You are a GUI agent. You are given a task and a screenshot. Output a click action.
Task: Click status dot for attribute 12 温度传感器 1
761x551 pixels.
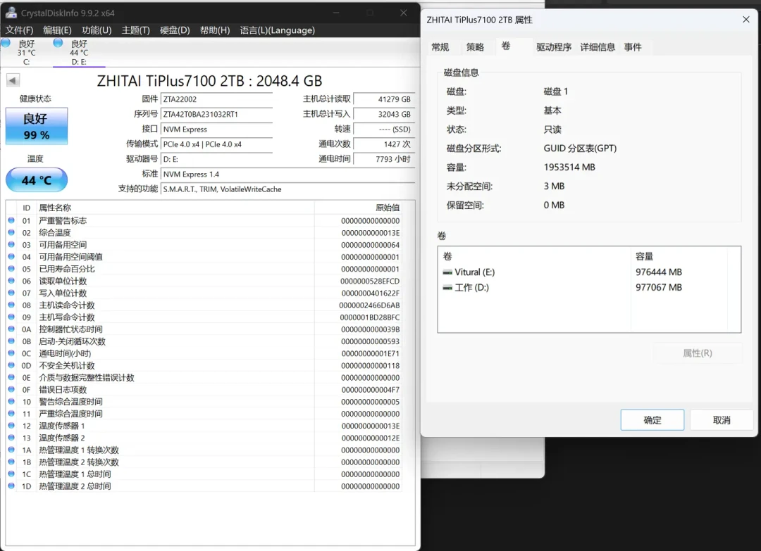tap(11, 426)
